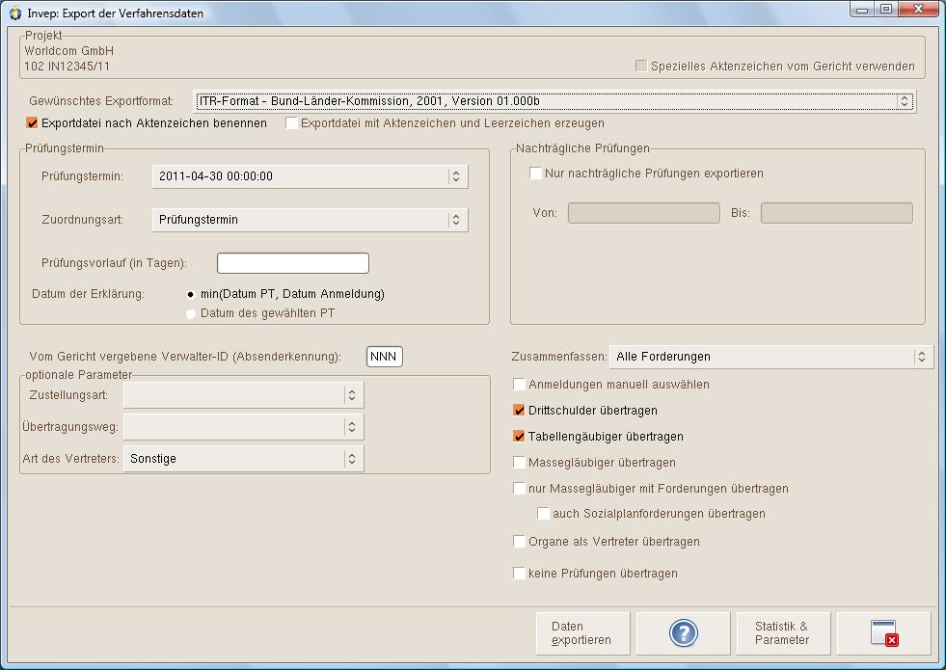
Task: Click the close window icon button at bottom
Action: pyautogui.click(x=884, y=633)
